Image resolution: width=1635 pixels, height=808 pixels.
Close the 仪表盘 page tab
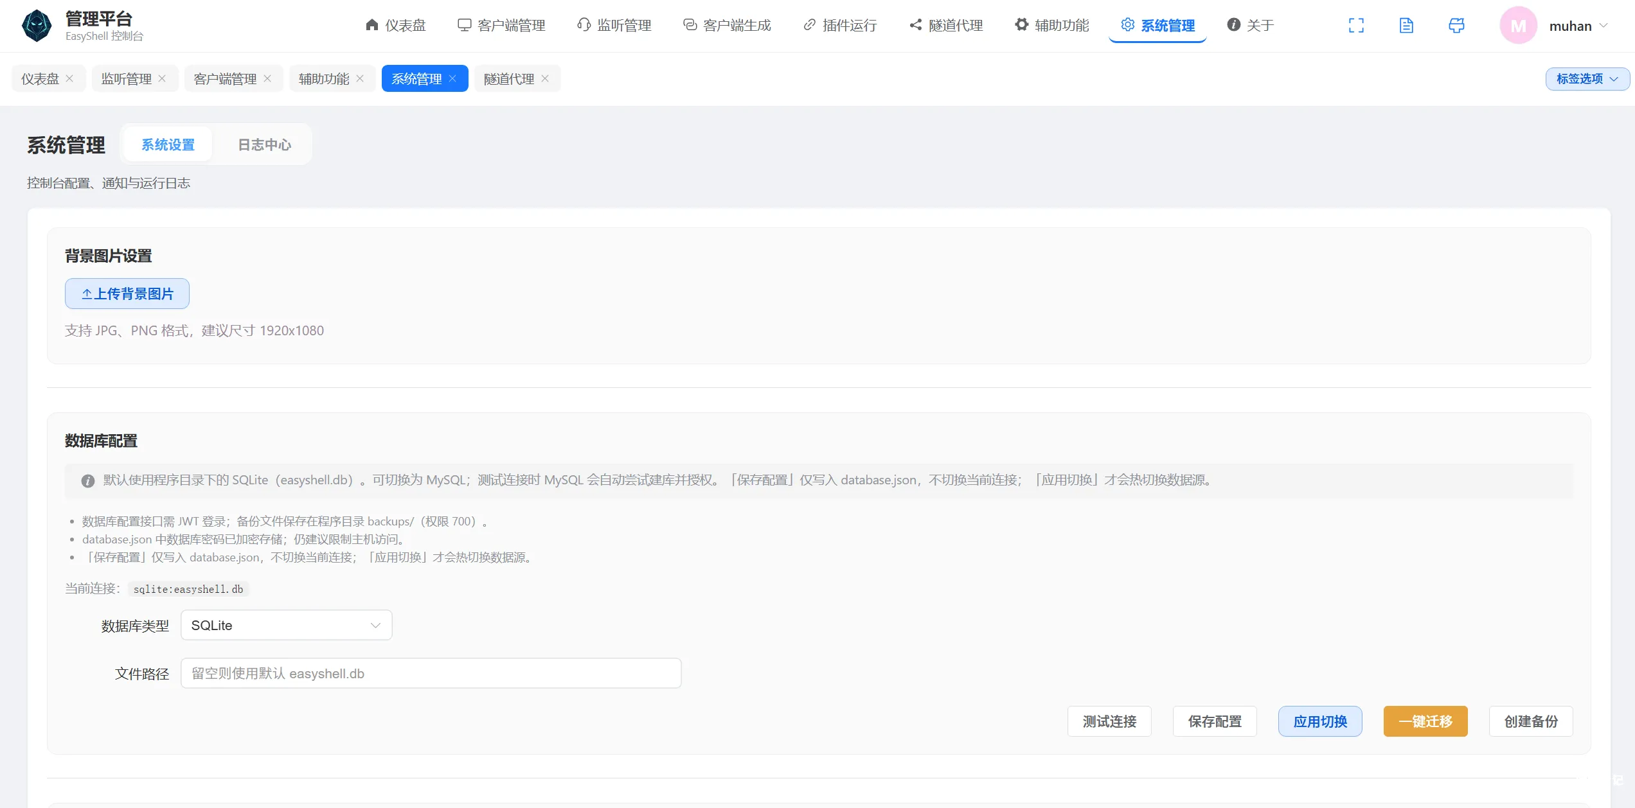(69, 78)
